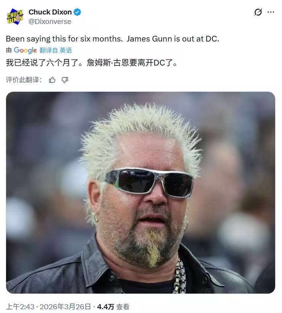Screen dimensions: 282x313
Task: Visit the @Dixonverse handle link
Action: [50, 22]
